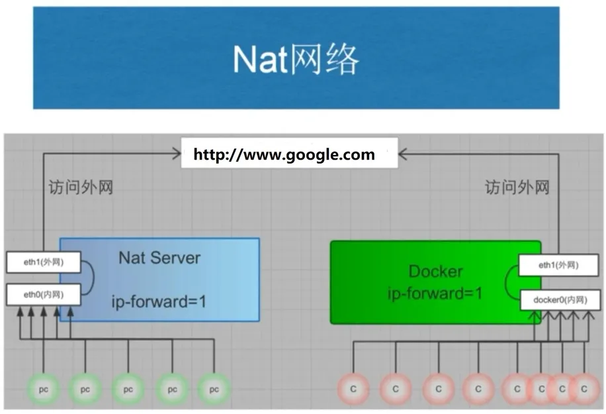
Task: Select the middle green pc node
Action: tap(128, 389)
